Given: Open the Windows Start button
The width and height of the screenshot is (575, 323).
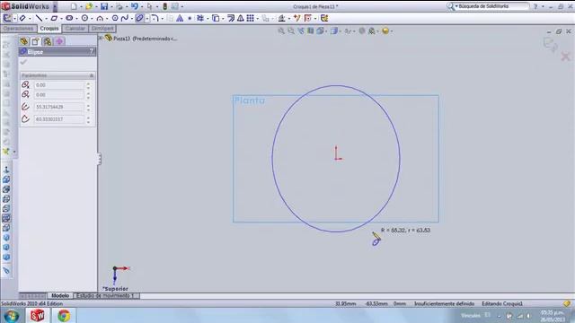Looking at the screenshot, I should coord(12,315).
